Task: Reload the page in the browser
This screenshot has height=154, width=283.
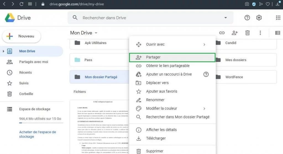Action: click(x=21, y=4)
